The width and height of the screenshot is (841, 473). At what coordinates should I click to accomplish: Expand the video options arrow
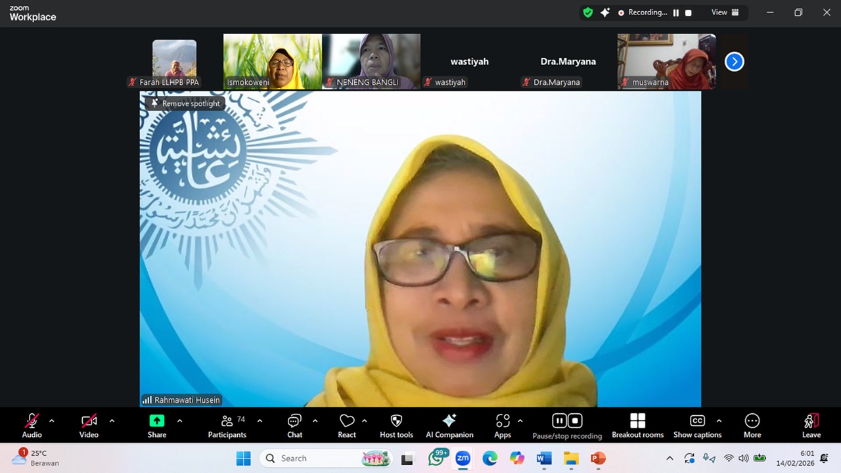point(112,421)
